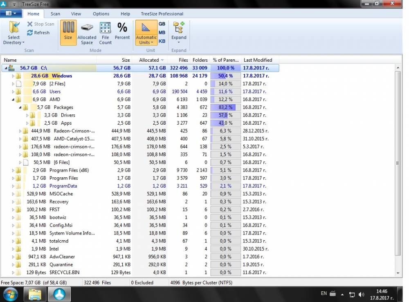Click the ProgramData folder icon
The height and width of the screenshot is (302, 409).
pyautogui.click(x=18, y=186)
